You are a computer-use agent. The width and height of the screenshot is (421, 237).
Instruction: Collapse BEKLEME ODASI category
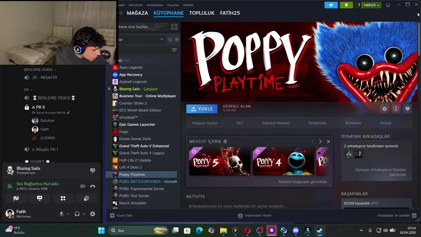40,69
